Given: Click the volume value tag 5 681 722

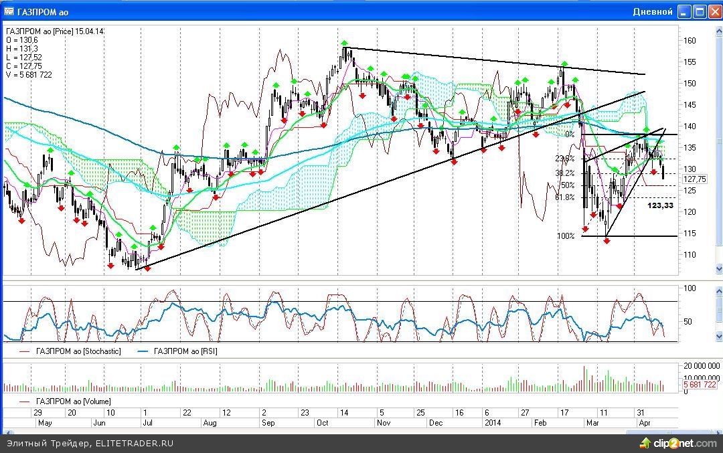Looking at the screenshot, I should click(x=700, y=385).
